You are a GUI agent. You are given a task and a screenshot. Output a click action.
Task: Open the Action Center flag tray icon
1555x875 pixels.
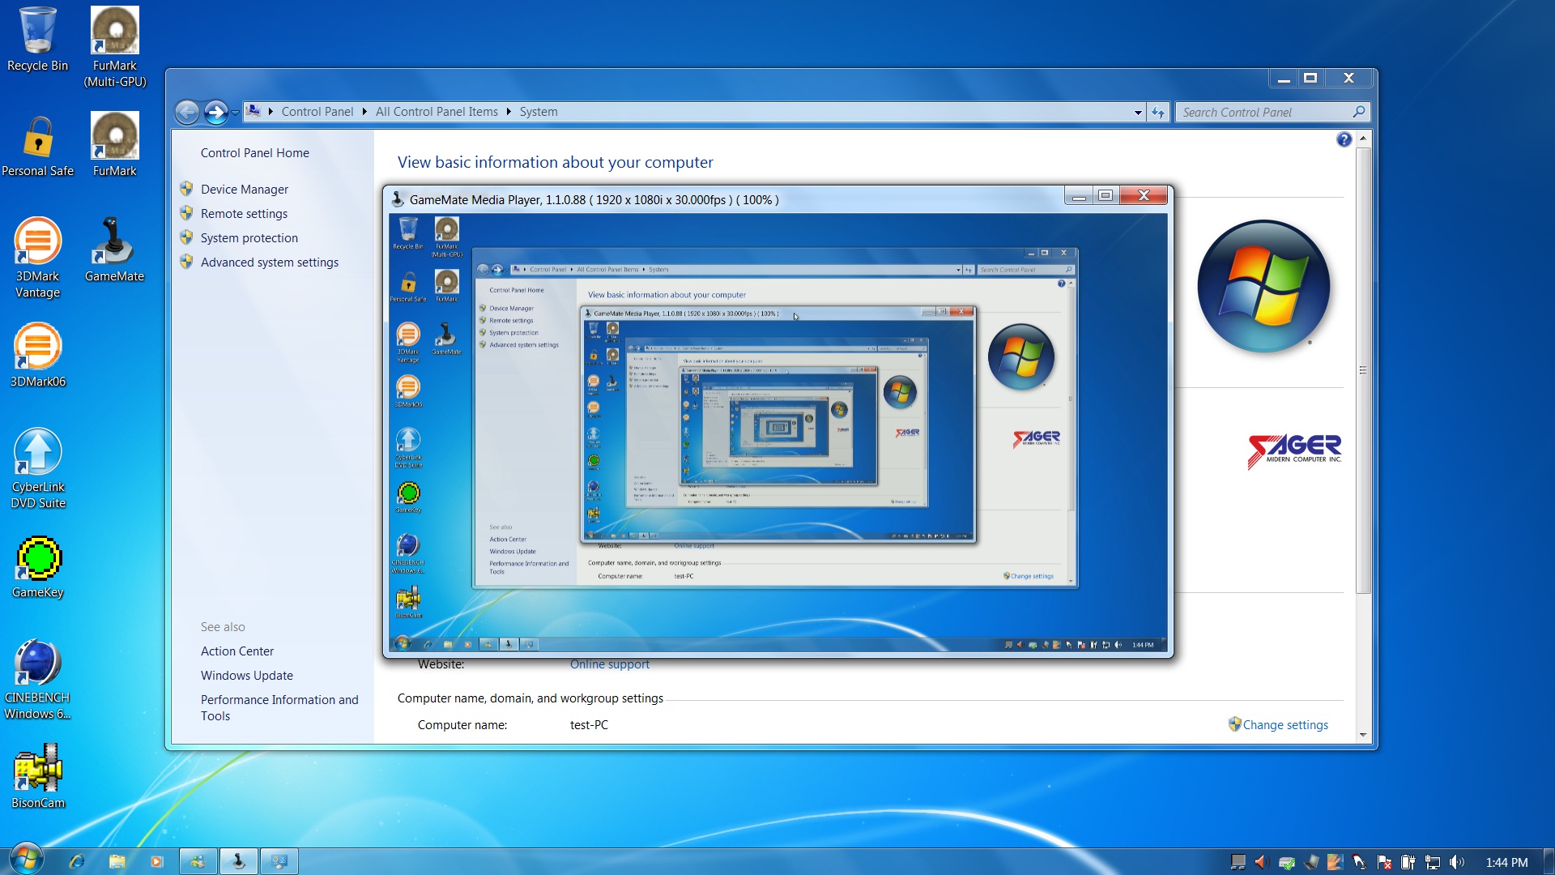click(1384, 862)
